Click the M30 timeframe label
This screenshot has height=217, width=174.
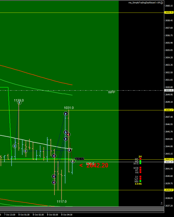point(136,168)
